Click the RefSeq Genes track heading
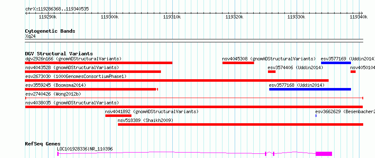The image size is (375, 158). coord(43,144)
